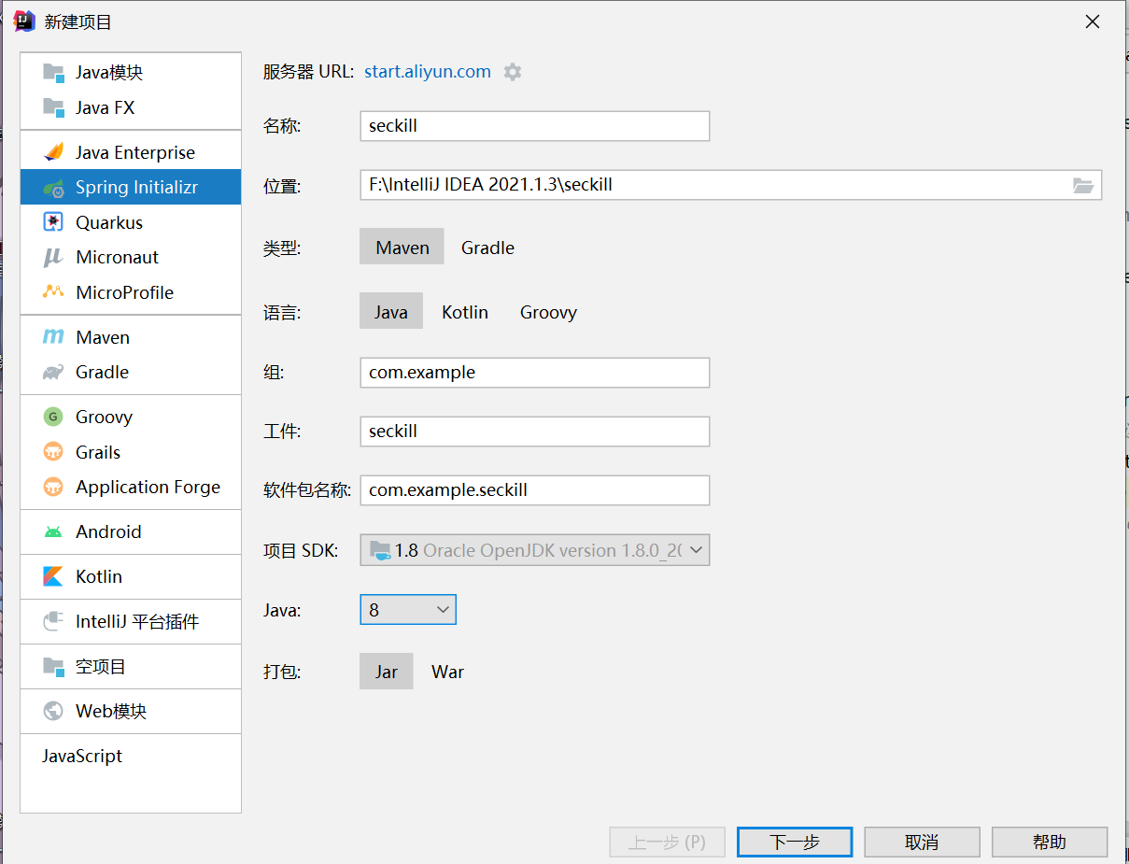Select War packaging
Screen dimensions: 1129x864
coord(447,672)
